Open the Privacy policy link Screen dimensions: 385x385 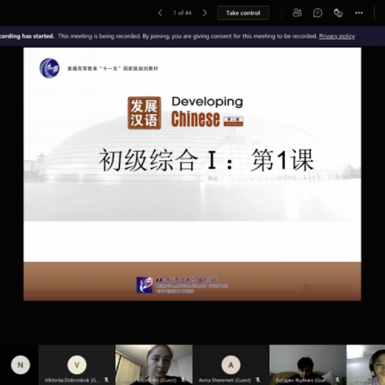pos(336,36)
